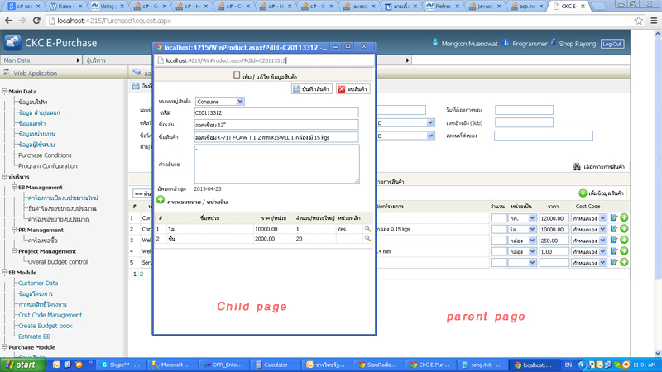Viewport: 662px width, 372px height.
Task: Click the delete product button with red X
Action: click(x=353, y=89)
